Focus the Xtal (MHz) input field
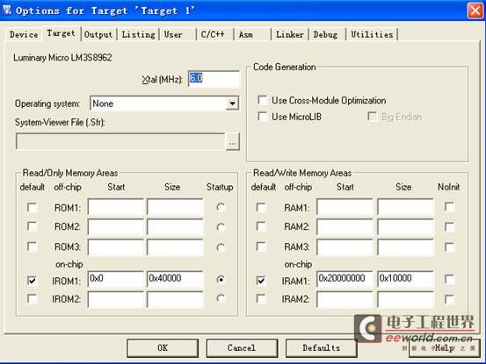Image resolution: width=486 pixels, height=364 pixels. (x=214, y=79)
